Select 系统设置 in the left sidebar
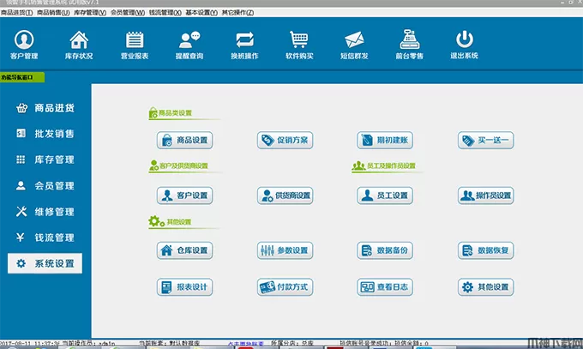 [x=45, y=263]
